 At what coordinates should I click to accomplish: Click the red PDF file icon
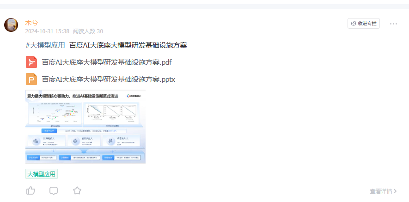click(31, 62)
